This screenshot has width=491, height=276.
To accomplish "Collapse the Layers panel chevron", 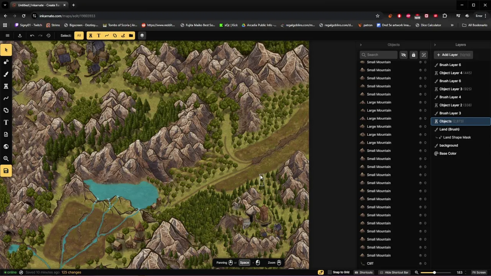I will pos(435,45).
